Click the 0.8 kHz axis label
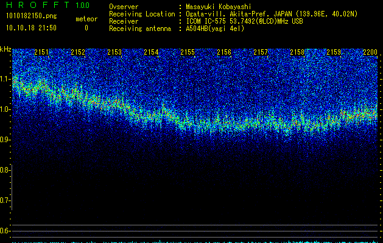The width and height of the screenshot is (383, 243). coord(5,170)
